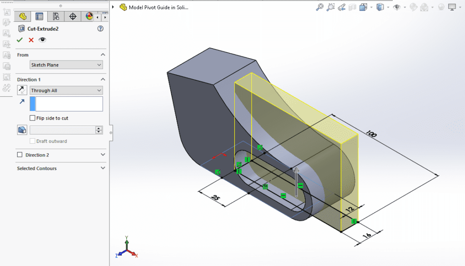Click the Edit Appearance icon
This screenshot has height=266, width=465.
coord(413,7)
